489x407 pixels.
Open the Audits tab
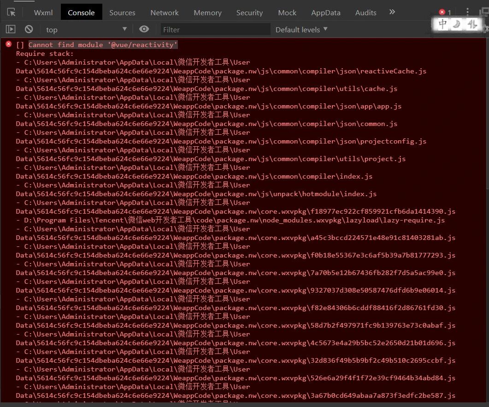(365, 12)
